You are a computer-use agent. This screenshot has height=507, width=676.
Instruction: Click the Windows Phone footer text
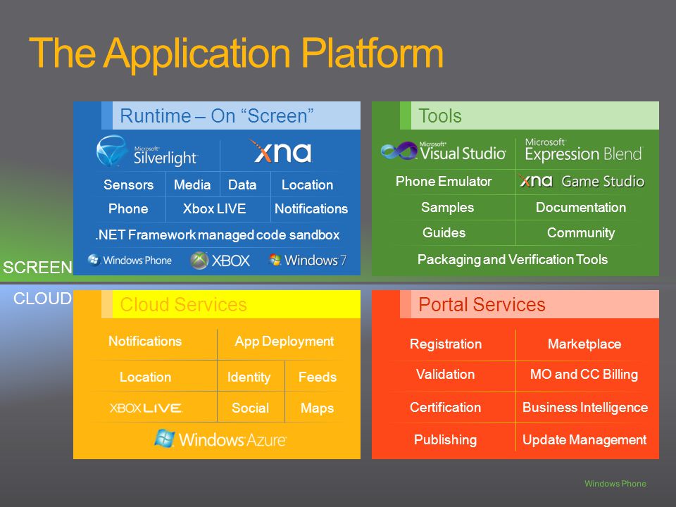pyautogui.click(x=615, y=484)
